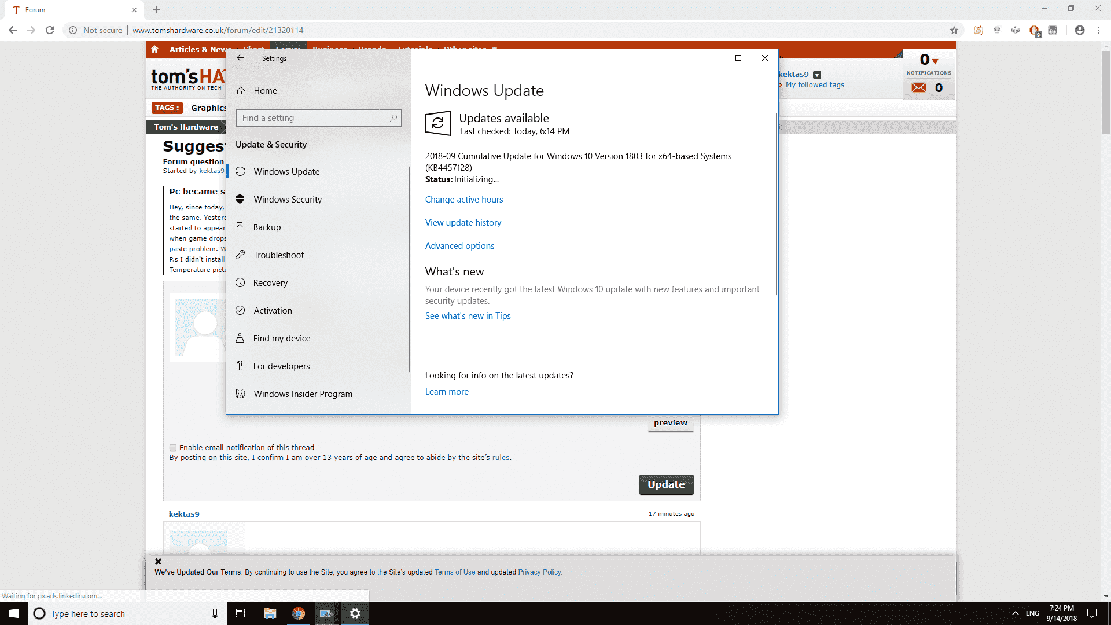
Task: Open For developers settings
Action: point(318,366)
